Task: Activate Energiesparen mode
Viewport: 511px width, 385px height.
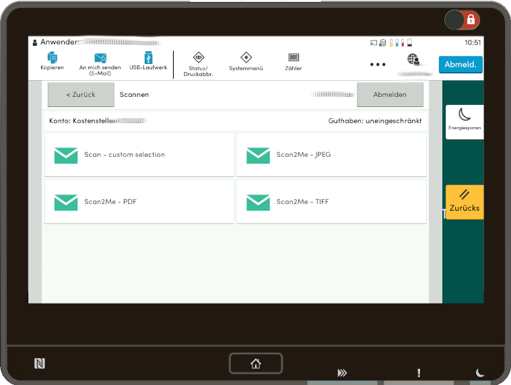Action: [464, 121]
